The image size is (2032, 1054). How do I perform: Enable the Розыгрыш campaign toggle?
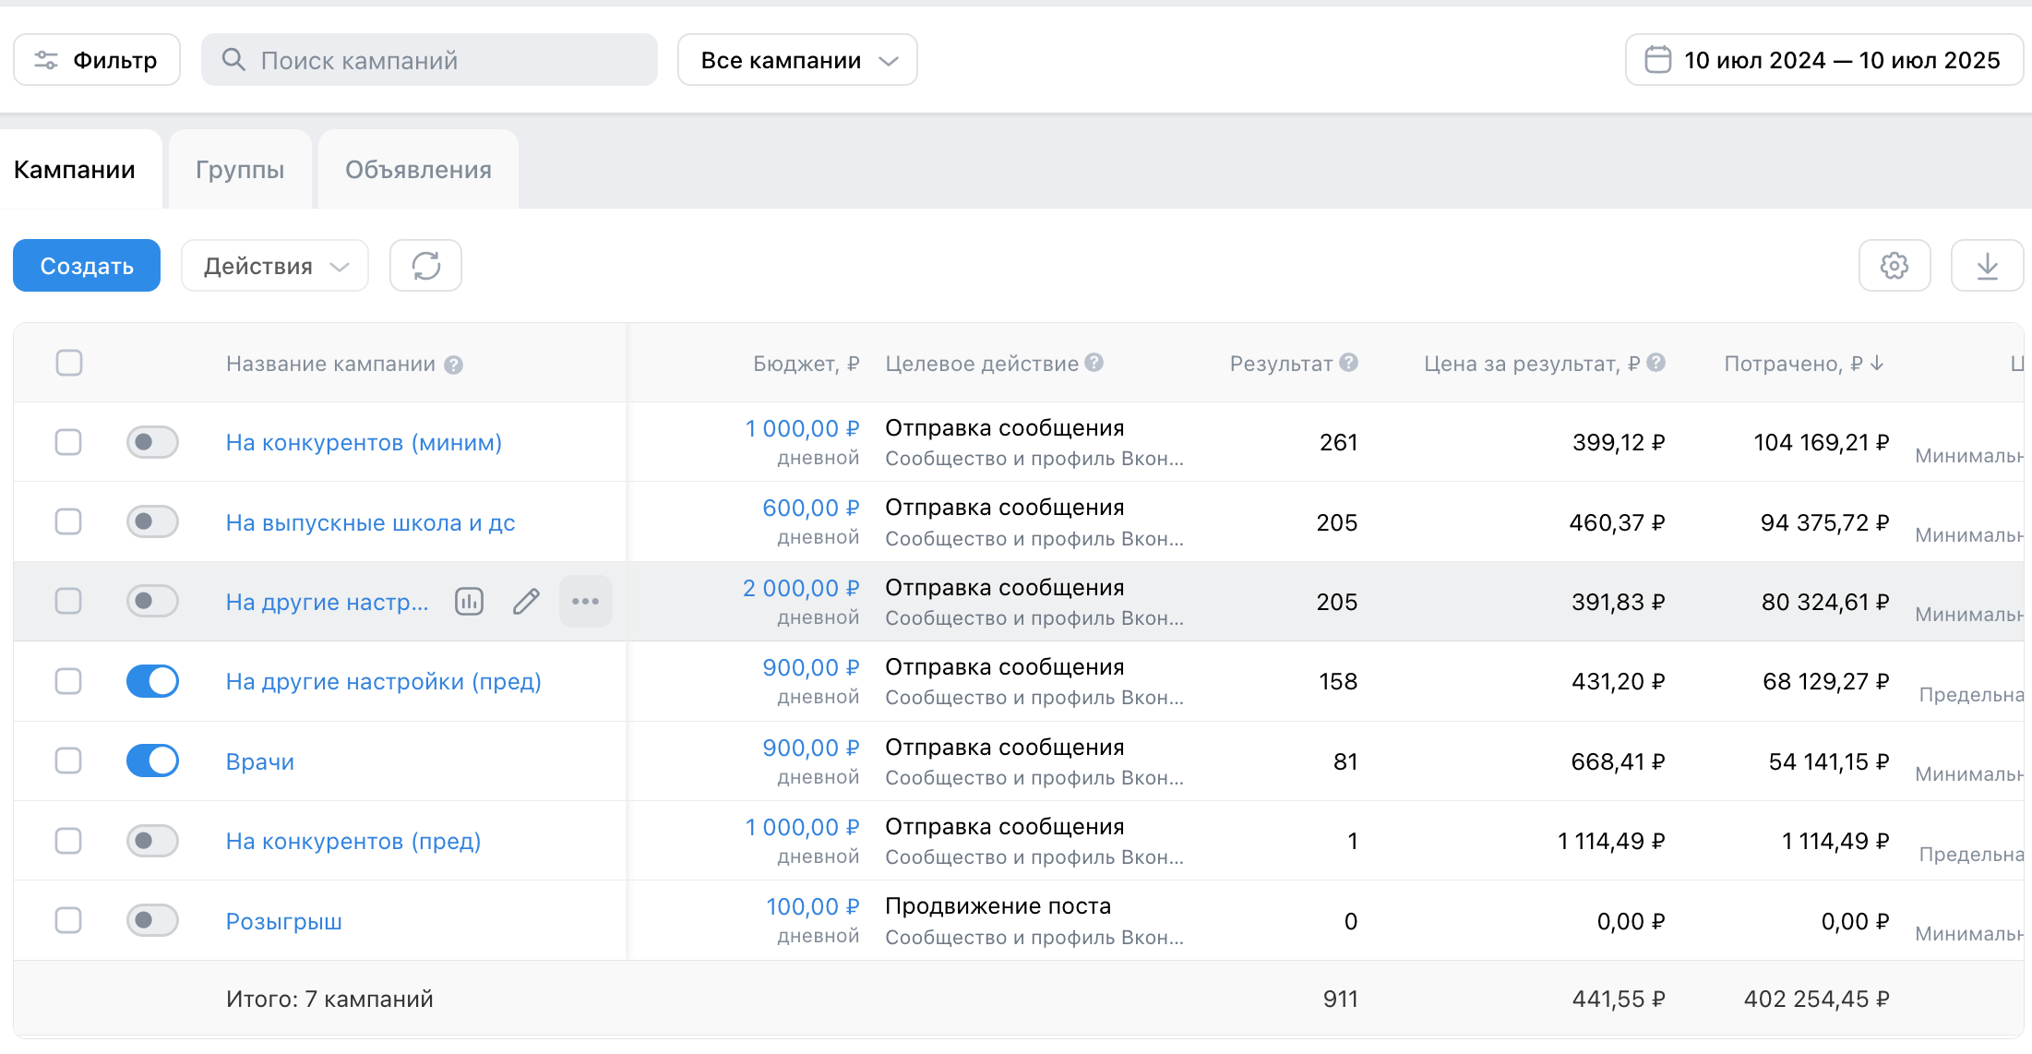click(152, 920)
